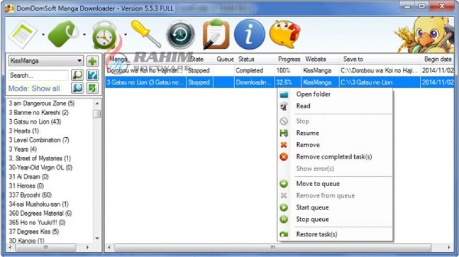Click the green plus add button

(x=93, y=61)
